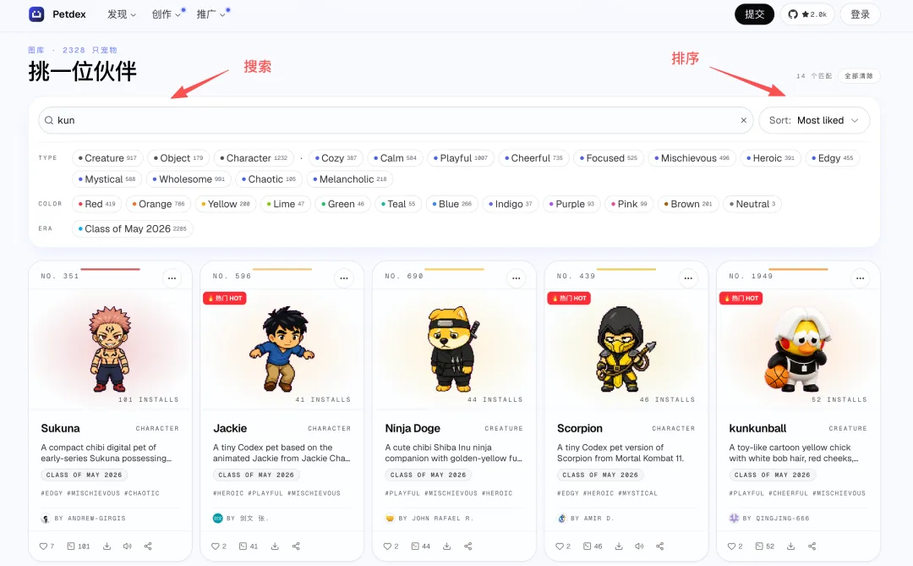The width and height of the screenshot is (913, 566).
Task: Open kunkunball card more options menu
Action: coord(860,278)
